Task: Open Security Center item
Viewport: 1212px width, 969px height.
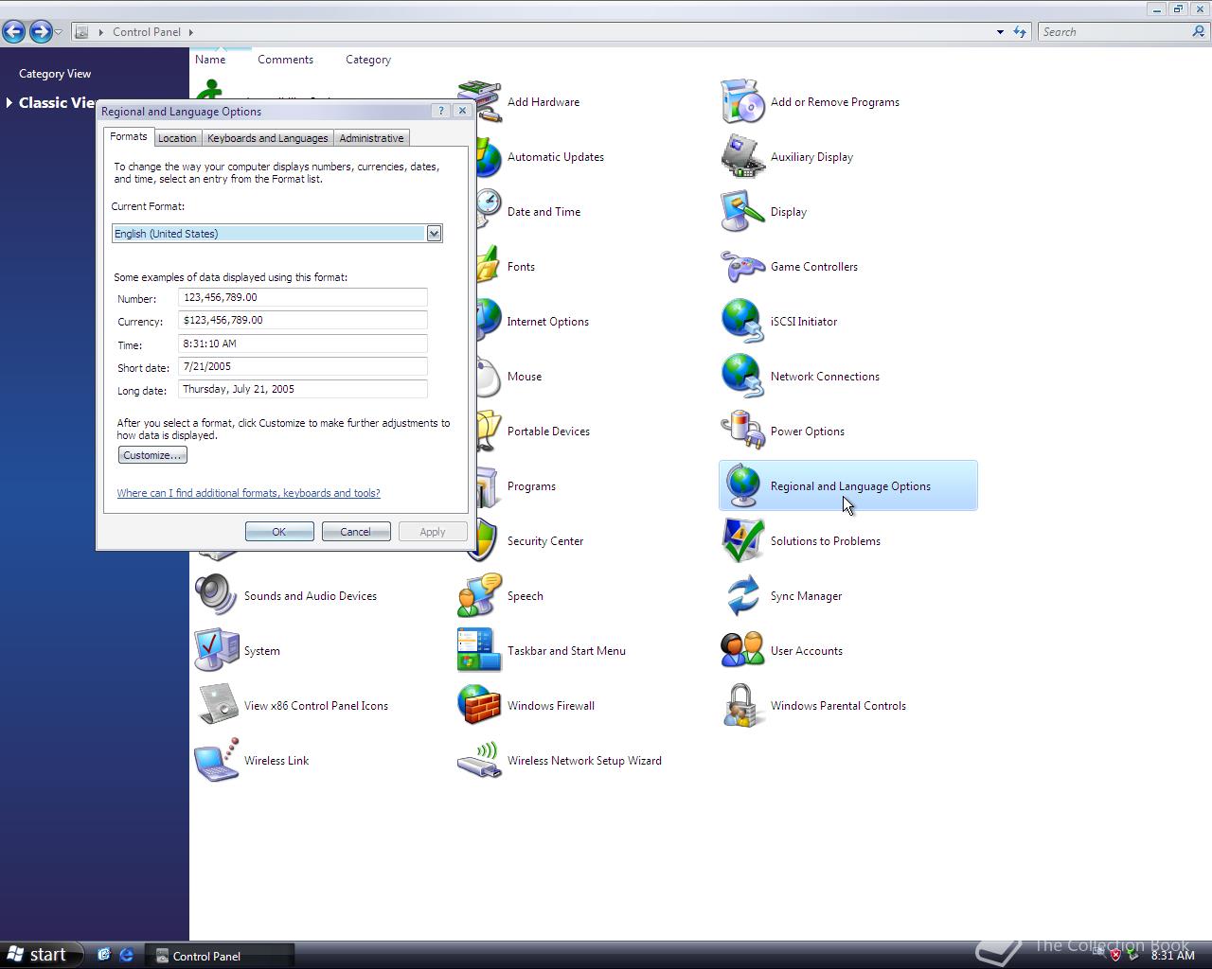Action: pos(545,541)
